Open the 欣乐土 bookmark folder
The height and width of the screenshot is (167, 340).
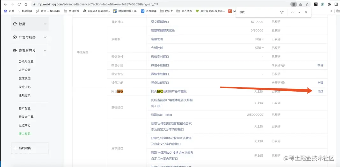[x=167, y=11]
